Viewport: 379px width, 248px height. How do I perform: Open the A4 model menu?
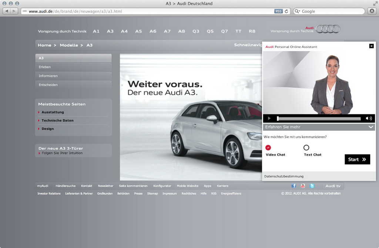[124, 31]
